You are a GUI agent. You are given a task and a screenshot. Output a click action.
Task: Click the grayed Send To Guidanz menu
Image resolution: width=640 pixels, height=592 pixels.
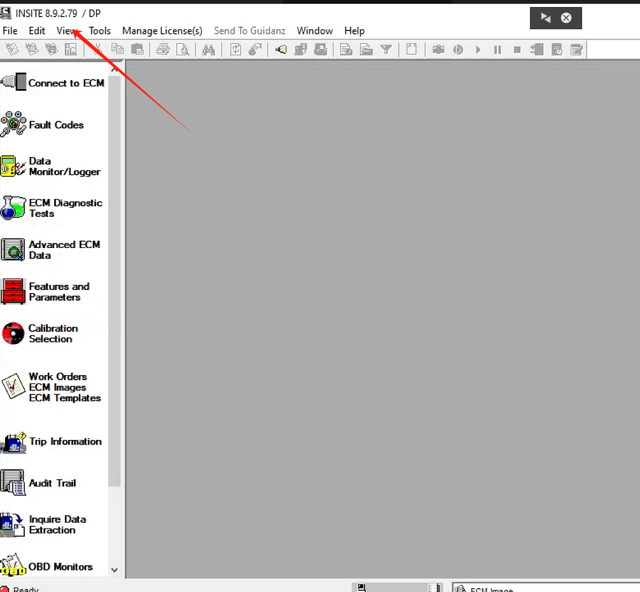[249, 31]
